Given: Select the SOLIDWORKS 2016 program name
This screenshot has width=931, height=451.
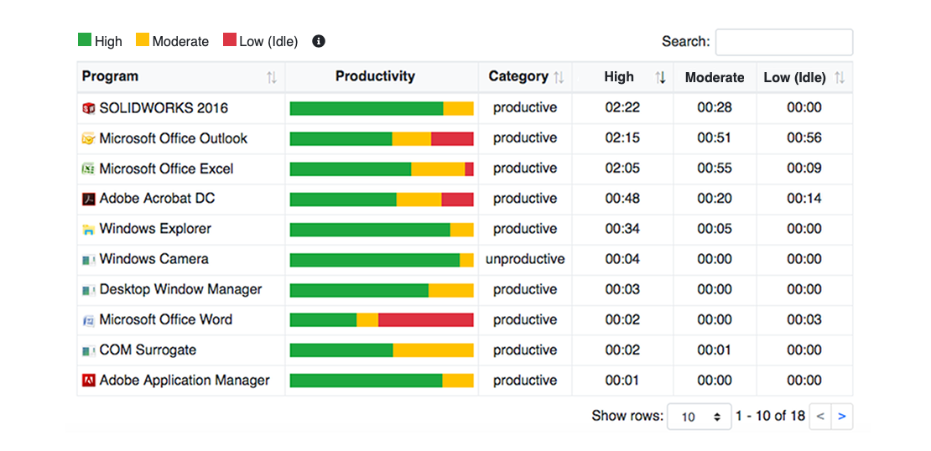Looking at the screenshot, I should click(164, 108).
